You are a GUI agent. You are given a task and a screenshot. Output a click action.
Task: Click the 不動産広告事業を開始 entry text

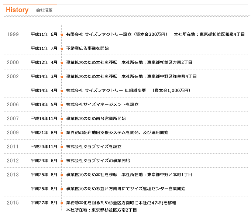pyautogui.click(x=87, y=48)
